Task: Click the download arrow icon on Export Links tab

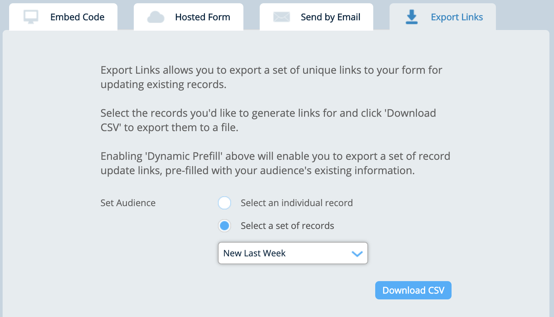Action: pos(411,17)
